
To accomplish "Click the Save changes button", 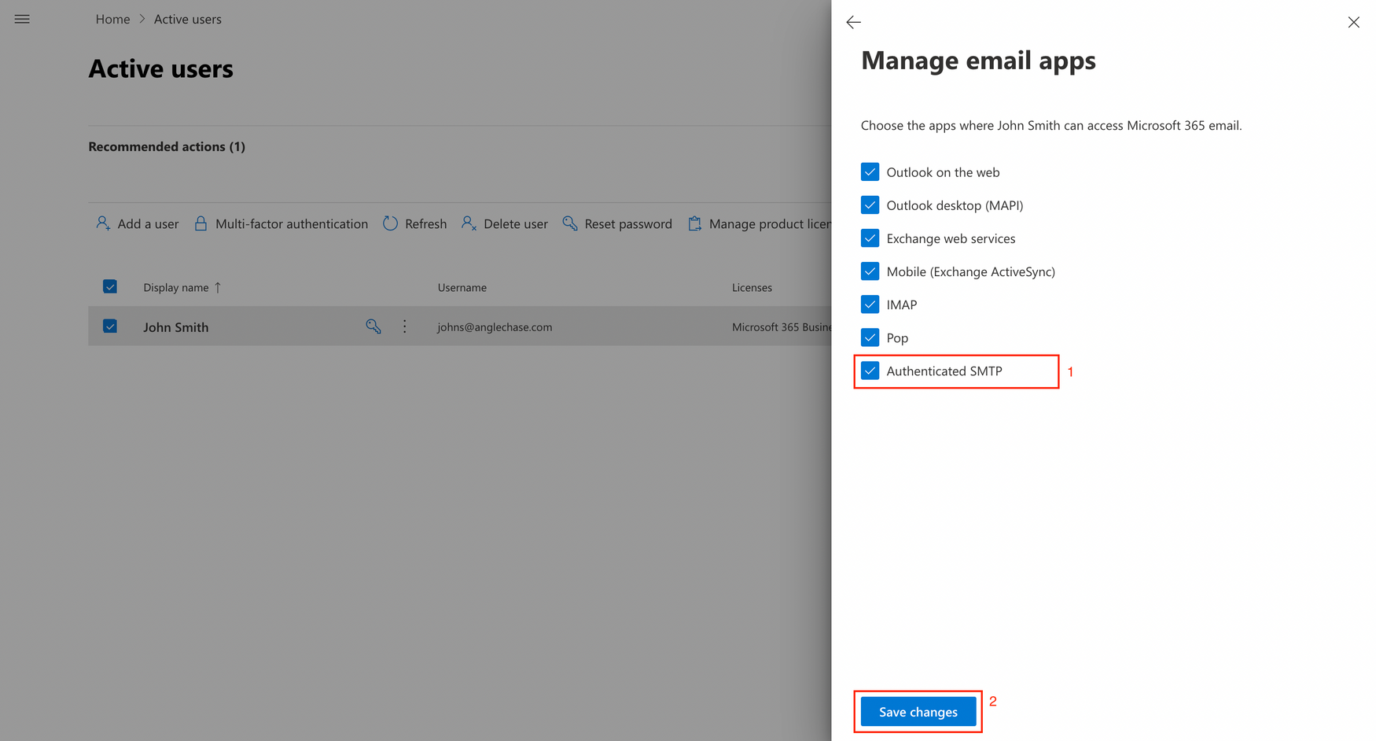I will pos(918,712).
